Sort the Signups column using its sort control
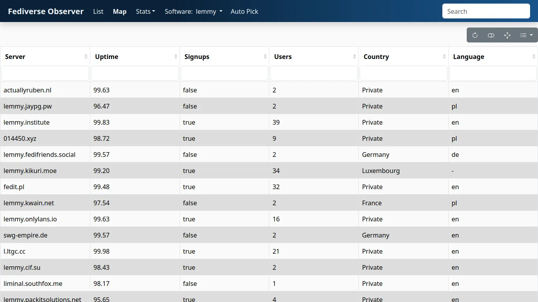Screen dimensions: 538x302 pos(265,57)
